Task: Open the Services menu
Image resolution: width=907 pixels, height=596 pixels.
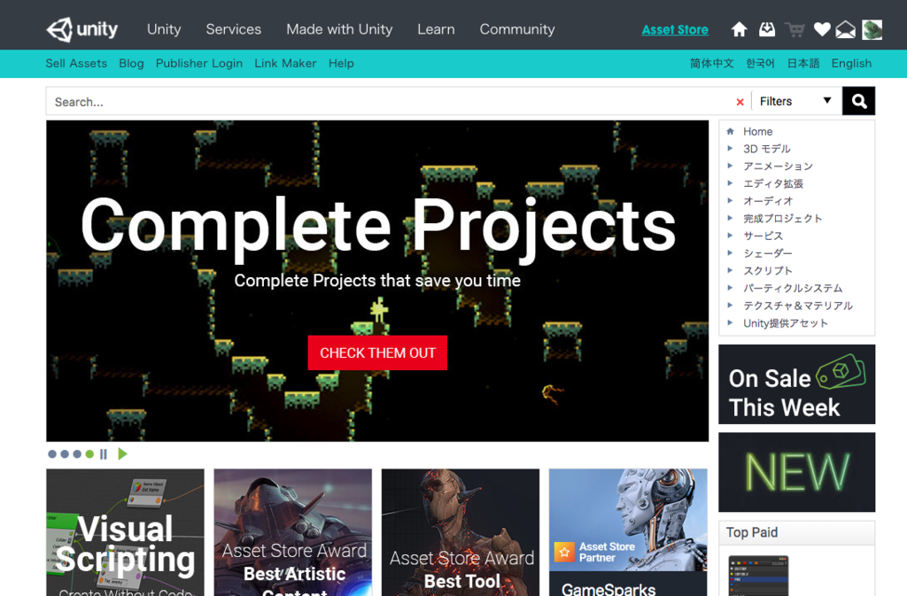Action: tap(234, 29)
